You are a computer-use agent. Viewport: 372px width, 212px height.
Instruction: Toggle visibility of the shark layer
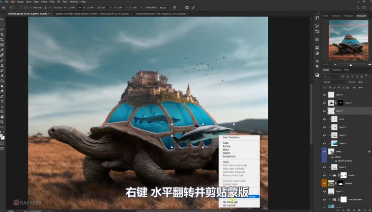click(x=325, y=119)
